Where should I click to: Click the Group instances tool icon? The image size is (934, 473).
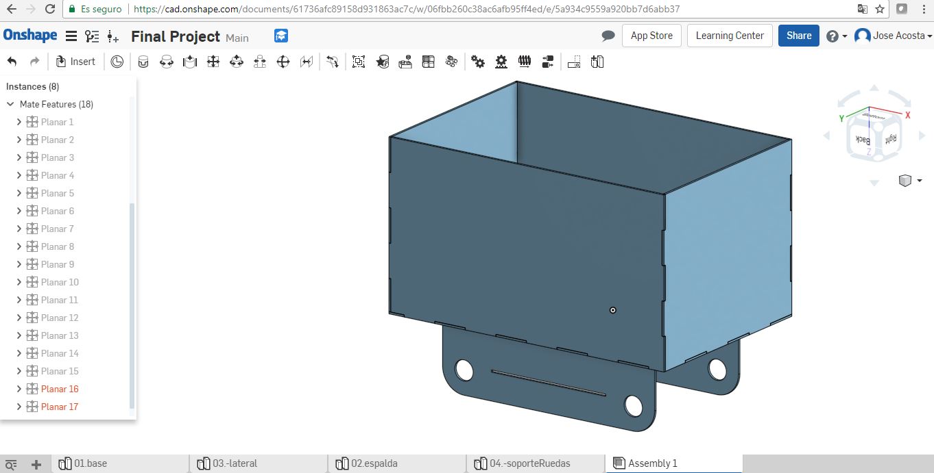359,62
